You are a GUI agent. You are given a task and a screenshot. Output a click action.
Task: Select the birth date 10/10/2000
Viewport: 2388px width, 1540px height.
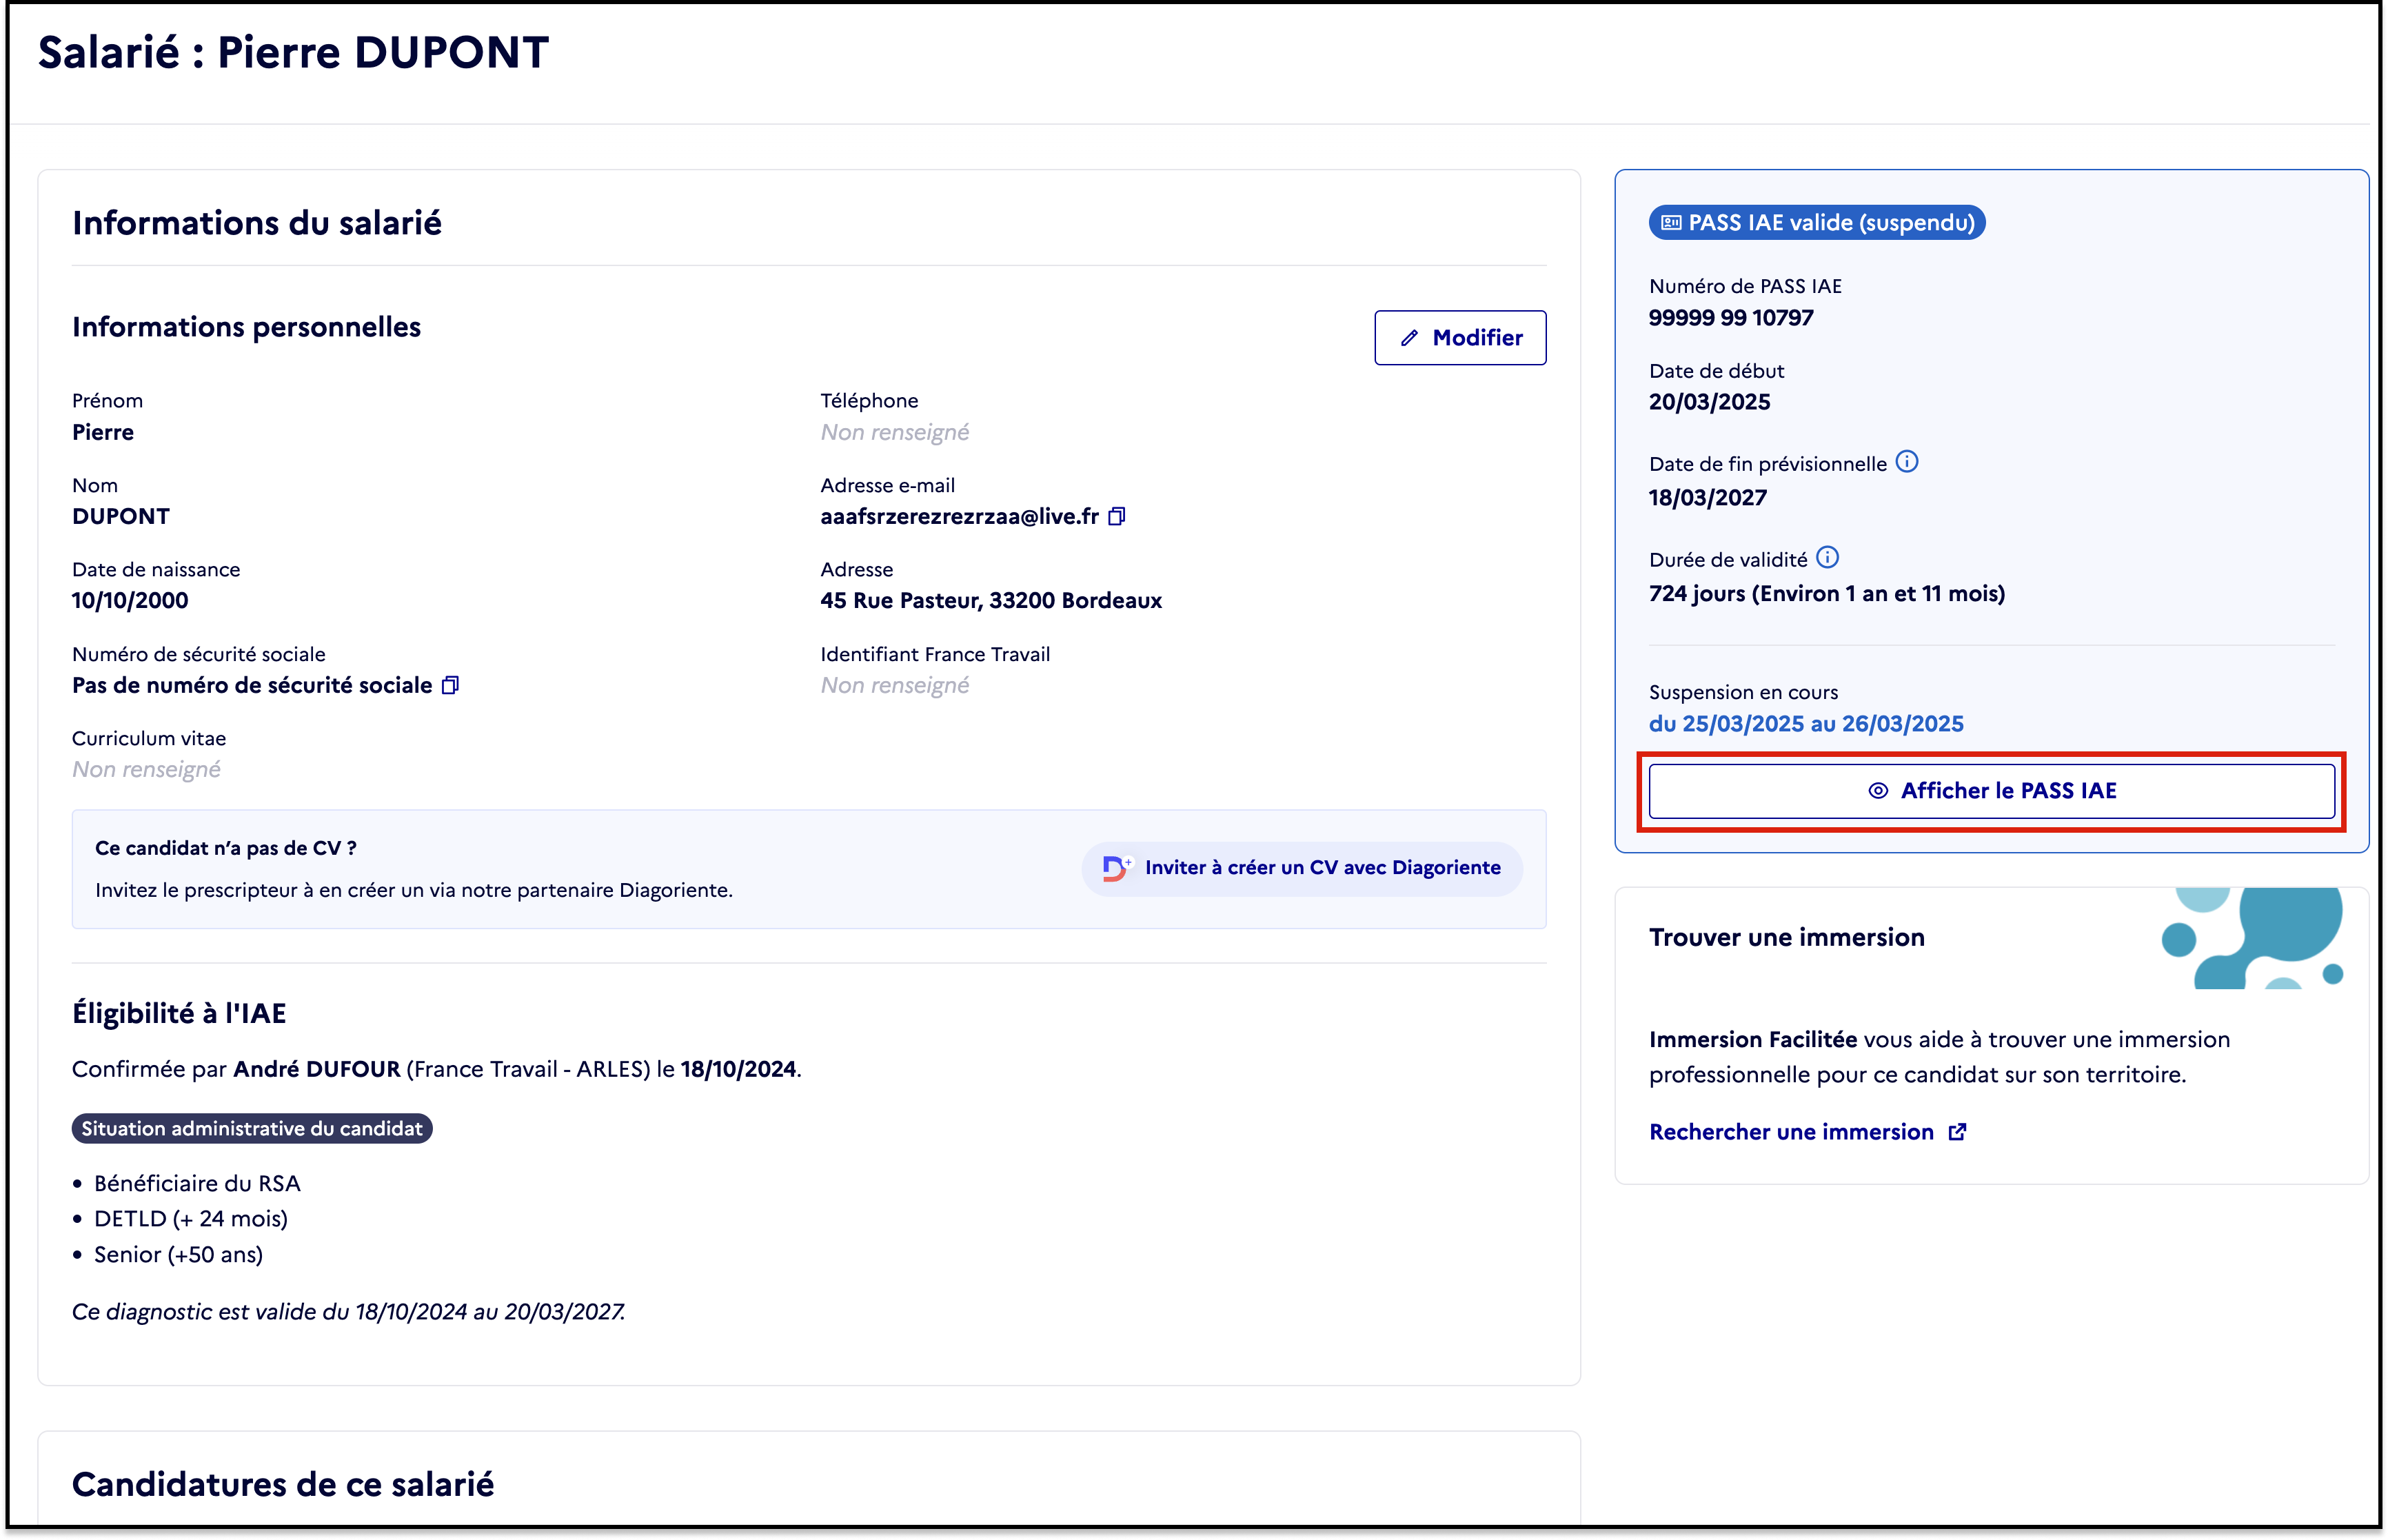tap(130, 601)
